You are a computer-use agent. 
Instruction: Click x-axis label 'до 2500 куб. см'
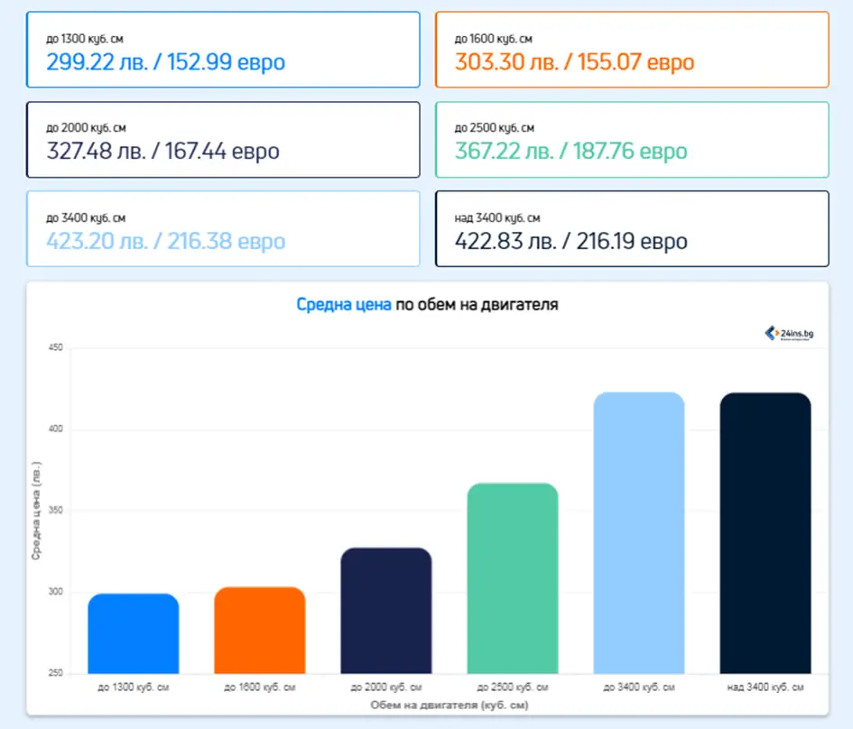pyautogui.click(x=513, y=687)
